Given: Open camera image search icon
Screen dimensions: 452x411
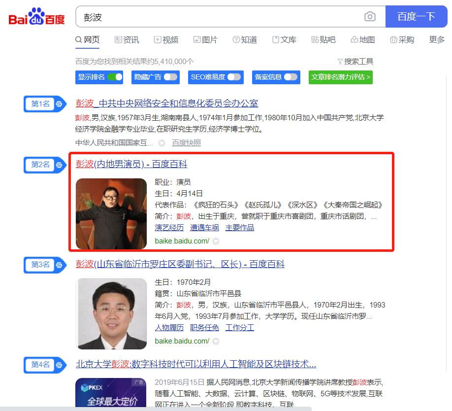Looking at the screenshot, I should tap(370, 16).
